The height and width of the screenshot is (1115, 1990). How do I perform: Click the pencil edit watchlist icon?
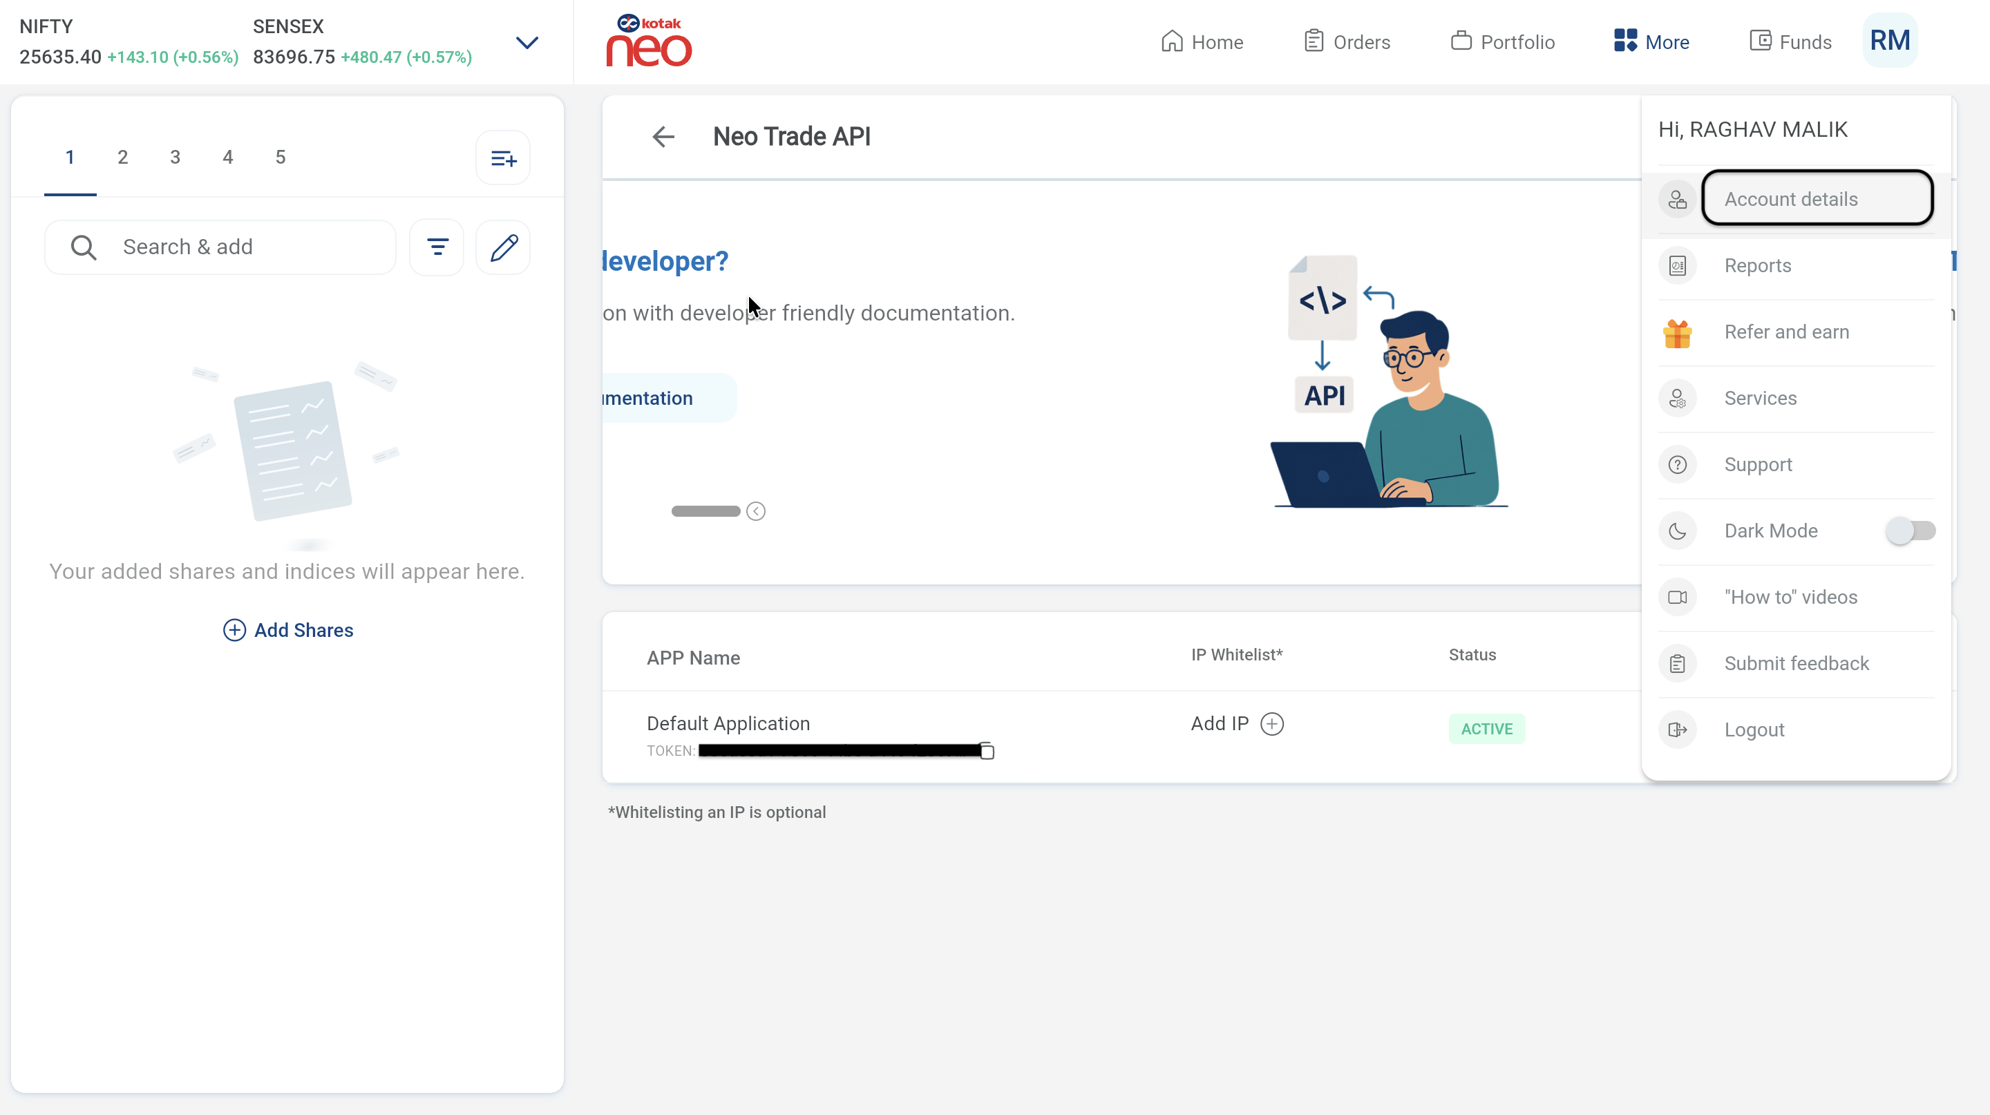point(504,247)
